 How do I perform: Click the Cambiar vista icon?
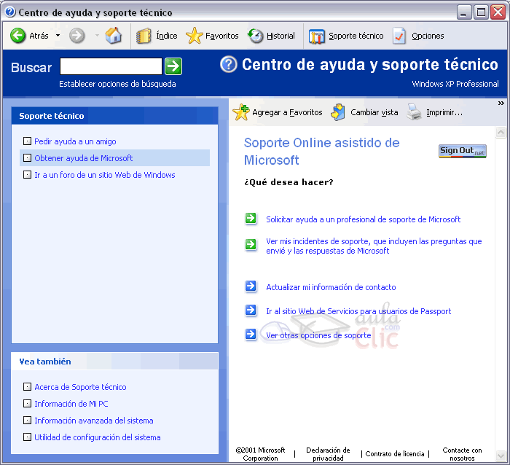[x=339, y=112]
